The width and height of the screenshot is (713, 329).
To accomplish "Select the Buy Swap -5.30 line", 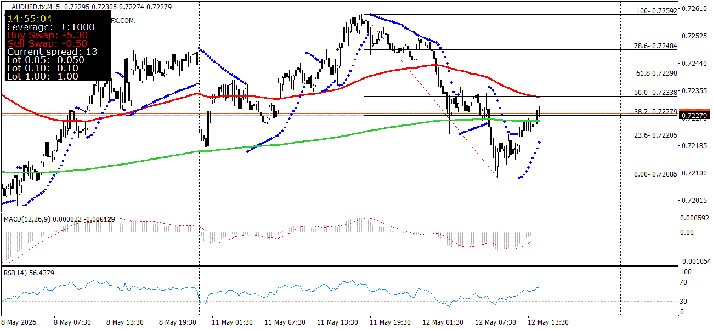I will [x=47, y=35].
